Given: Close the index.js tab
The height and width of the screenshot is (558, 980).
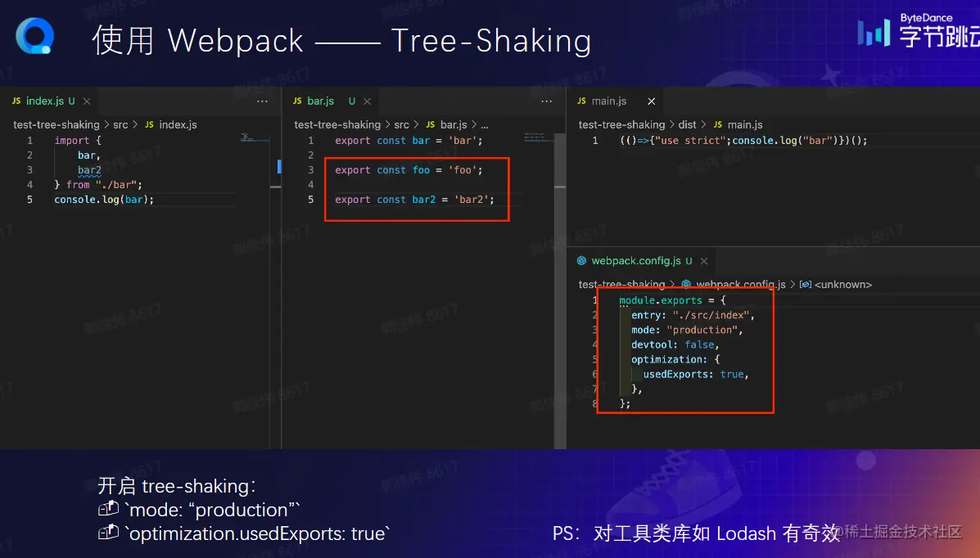Looking at the screenshot, I should [x=87, y=101].
